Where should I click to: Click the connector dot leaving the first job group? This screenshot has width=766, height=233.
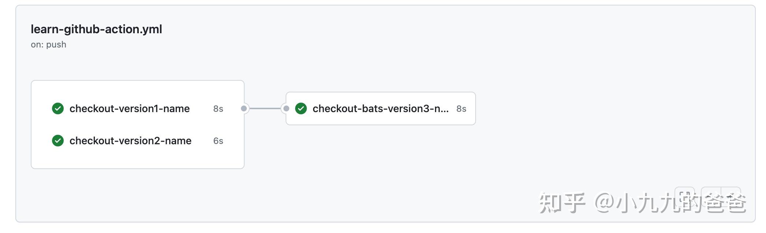[x=244, y=108]
